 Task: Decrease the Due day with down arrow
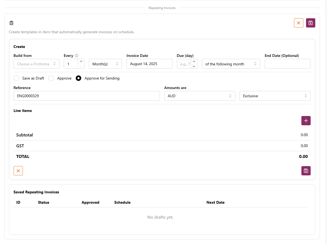tap(194, 66)
